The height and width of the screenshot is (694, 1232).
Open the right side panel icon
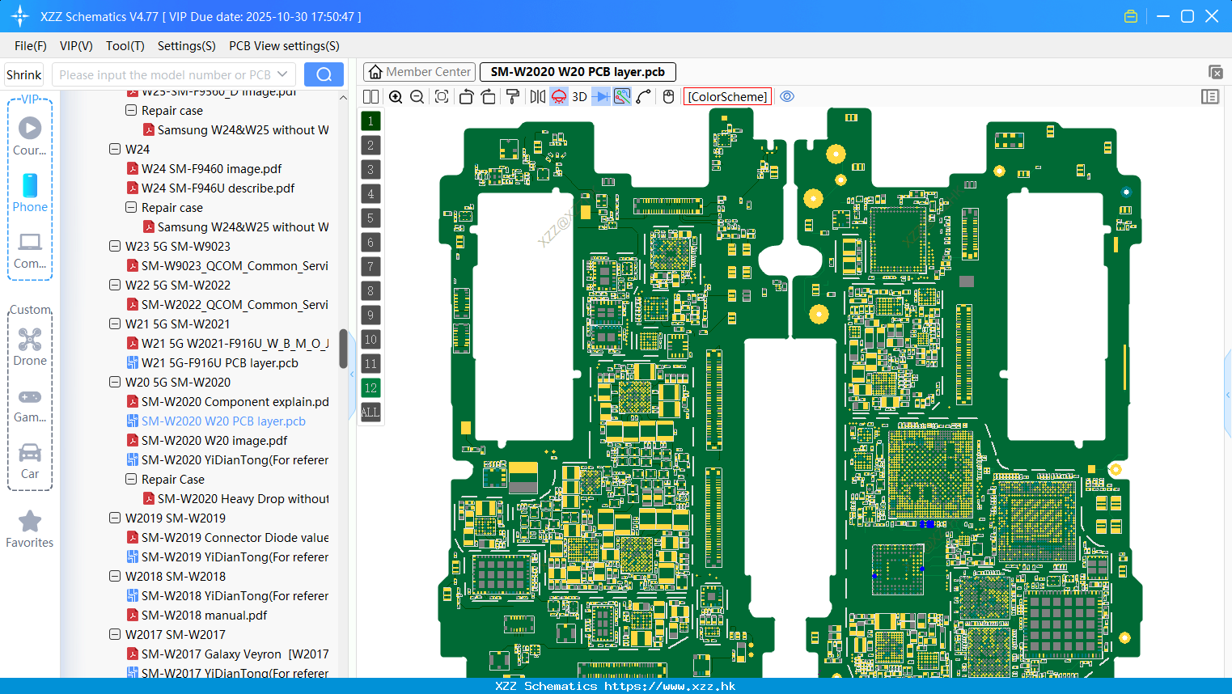1210,96
